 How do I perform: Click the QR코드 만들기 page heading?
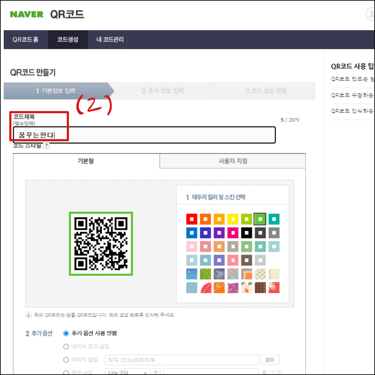tap(33, 73)
